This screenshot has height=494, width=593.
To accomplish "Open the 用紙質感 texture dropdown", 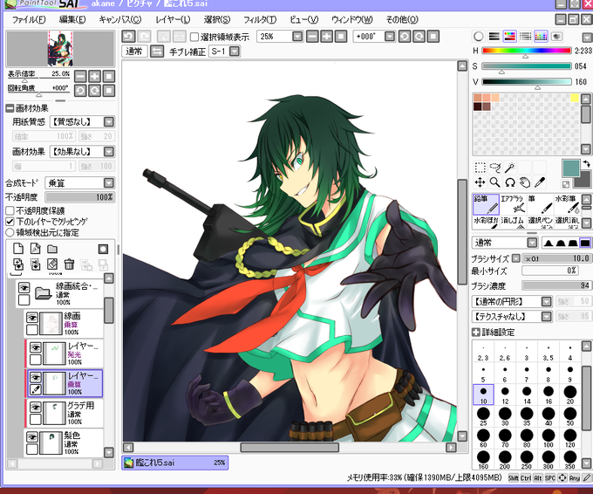I will point(109,122).
